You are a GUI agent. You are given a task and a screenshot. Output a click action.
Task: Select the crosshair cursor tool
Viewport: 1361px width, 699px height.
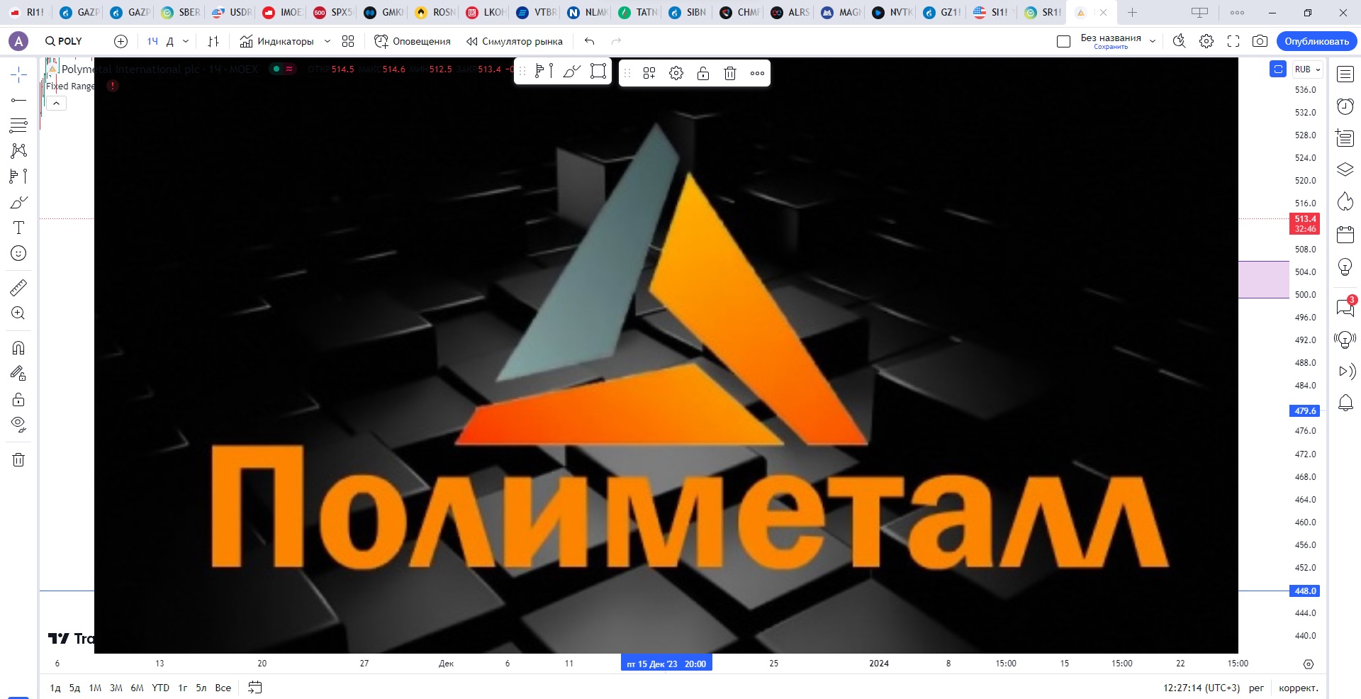coord(18,74)
